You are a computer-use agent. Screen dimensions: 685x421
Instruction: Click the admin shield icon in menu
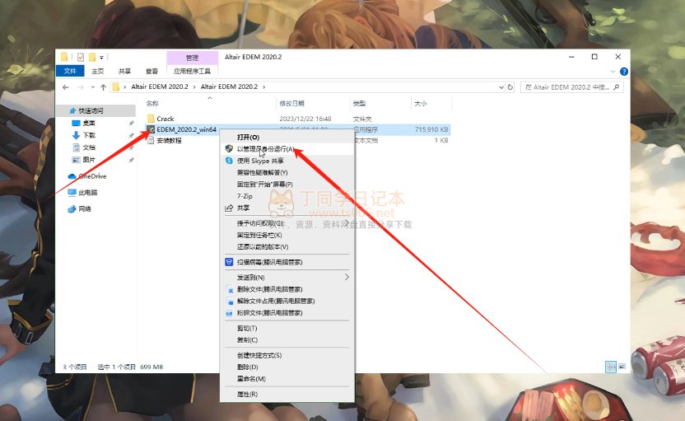click(x=229, y=148)
